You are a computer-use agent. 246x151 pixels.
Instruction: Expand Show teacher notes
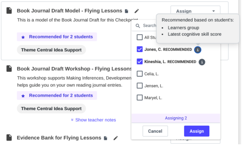pyautogui.click(x=93, y=120)
